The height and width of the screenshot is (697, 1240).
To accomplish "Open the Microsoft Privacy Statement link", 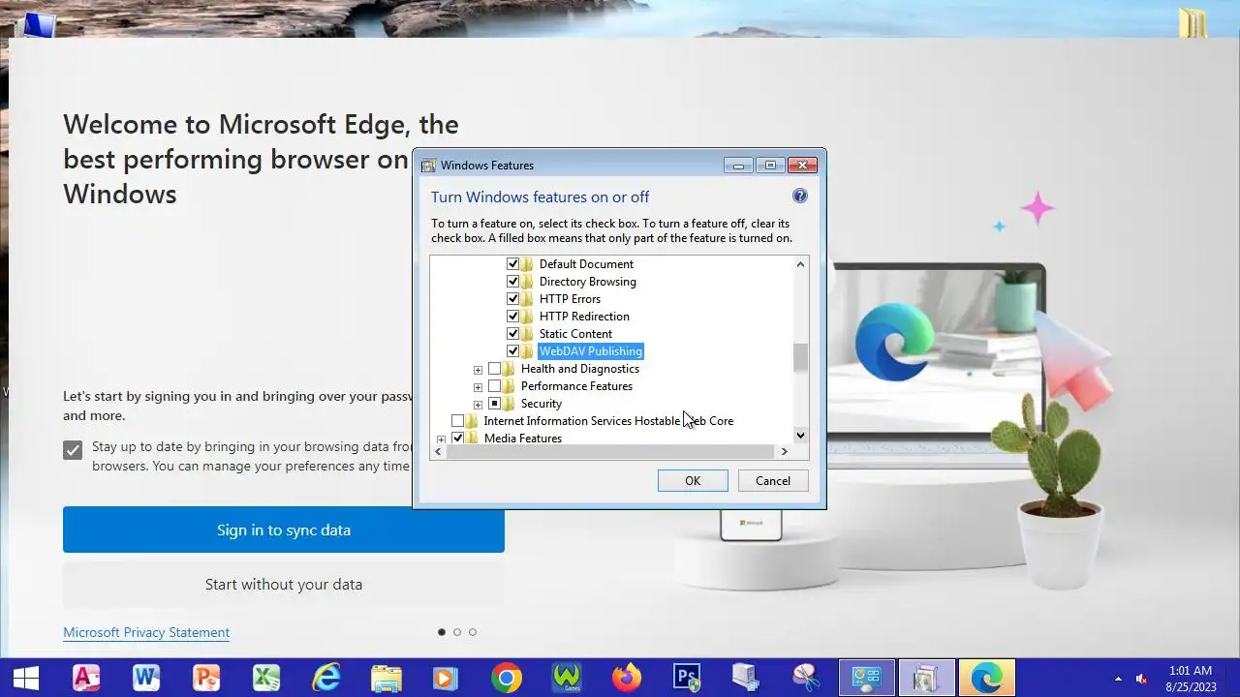I will click(146, 633).
